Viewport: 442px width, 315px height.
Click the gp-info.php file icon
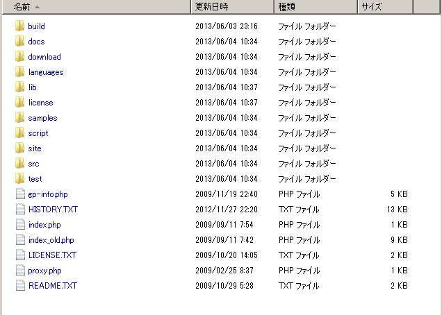(x=19, y=194)
